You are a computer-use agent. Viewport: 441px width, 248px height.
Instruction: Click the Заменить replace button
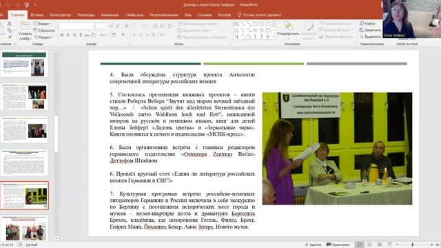click(370, 30)
